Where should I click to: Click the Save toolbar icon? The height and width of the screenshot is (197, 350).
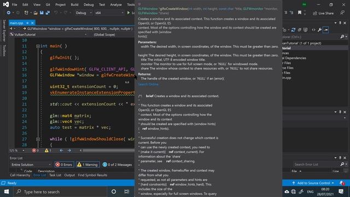pos(42,13)
